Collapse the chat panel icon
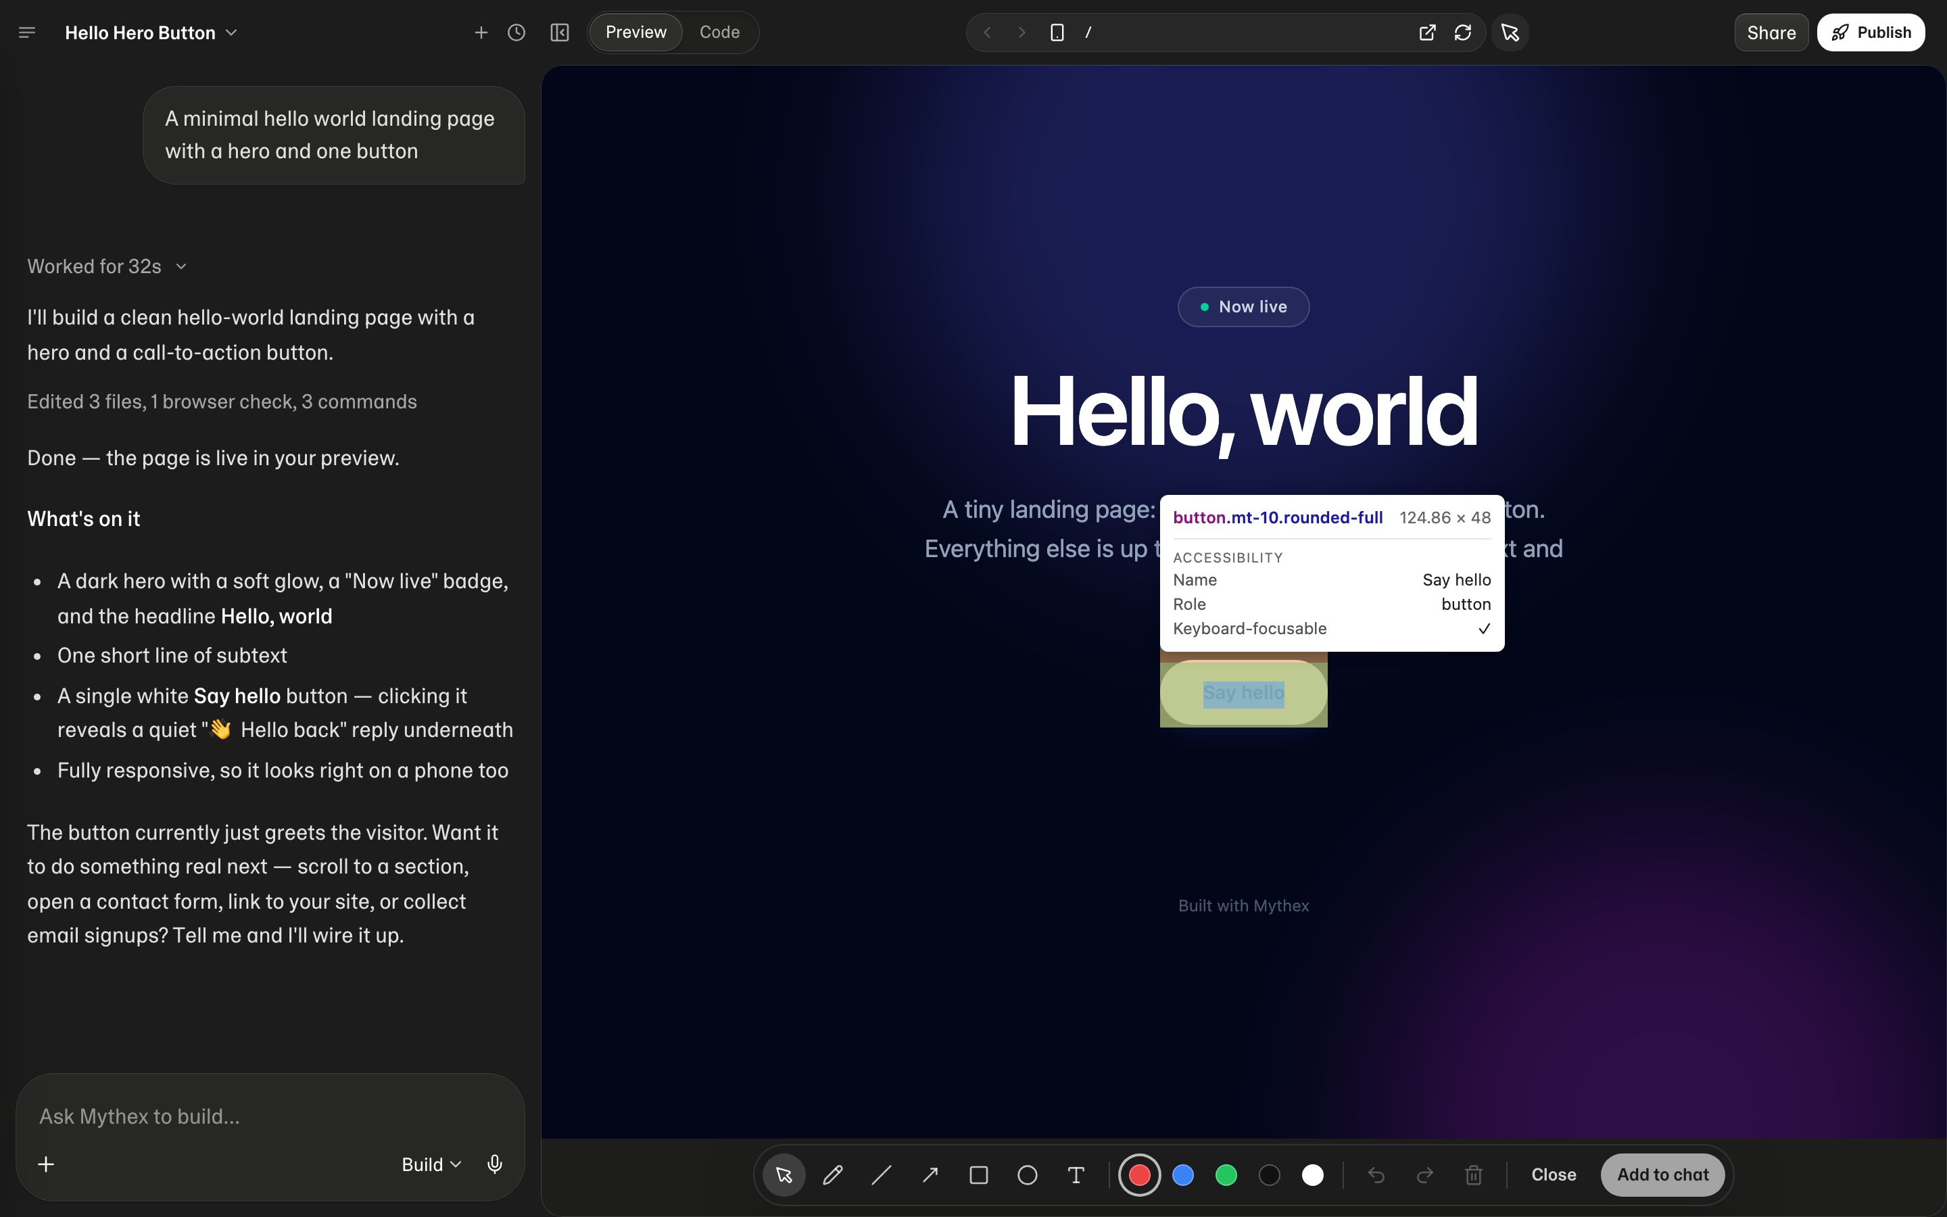The image size is (1947, 1217). click(x=560, y=32)
